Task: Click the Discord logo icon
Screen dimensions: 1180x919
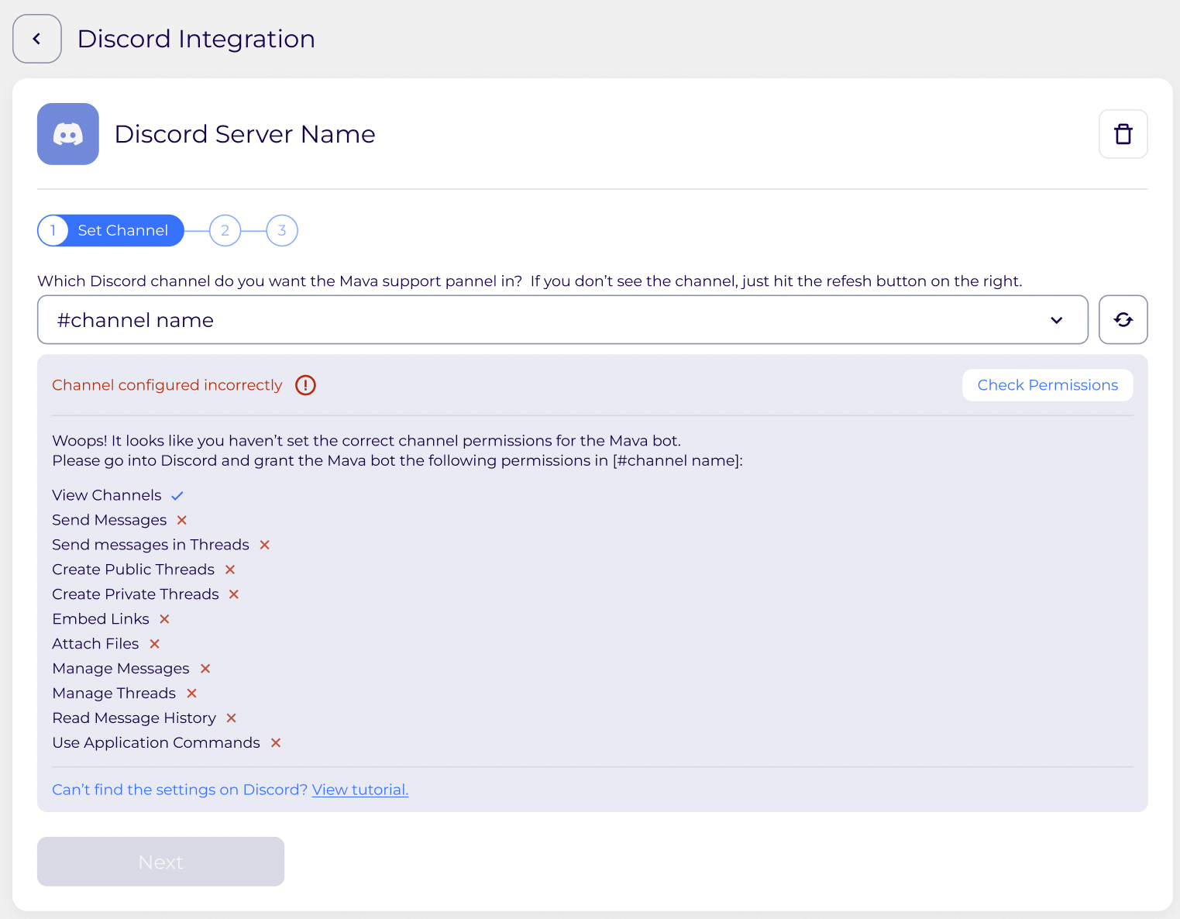Action: pos(68,134)
